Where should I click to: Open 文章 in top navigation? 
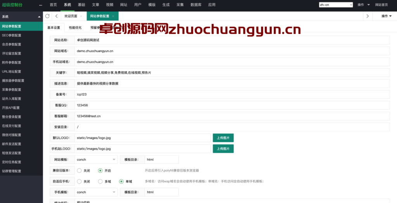click(96, 5)
